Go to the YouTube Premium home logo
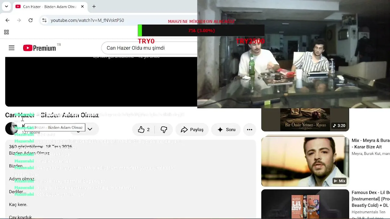The height and width of the screenshot is (219, 390). click(x=40, y=48)
